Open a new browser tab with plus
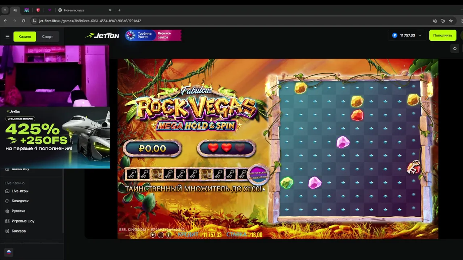The height and width of the screenshot is (260, 463). (x=119, y=10)
